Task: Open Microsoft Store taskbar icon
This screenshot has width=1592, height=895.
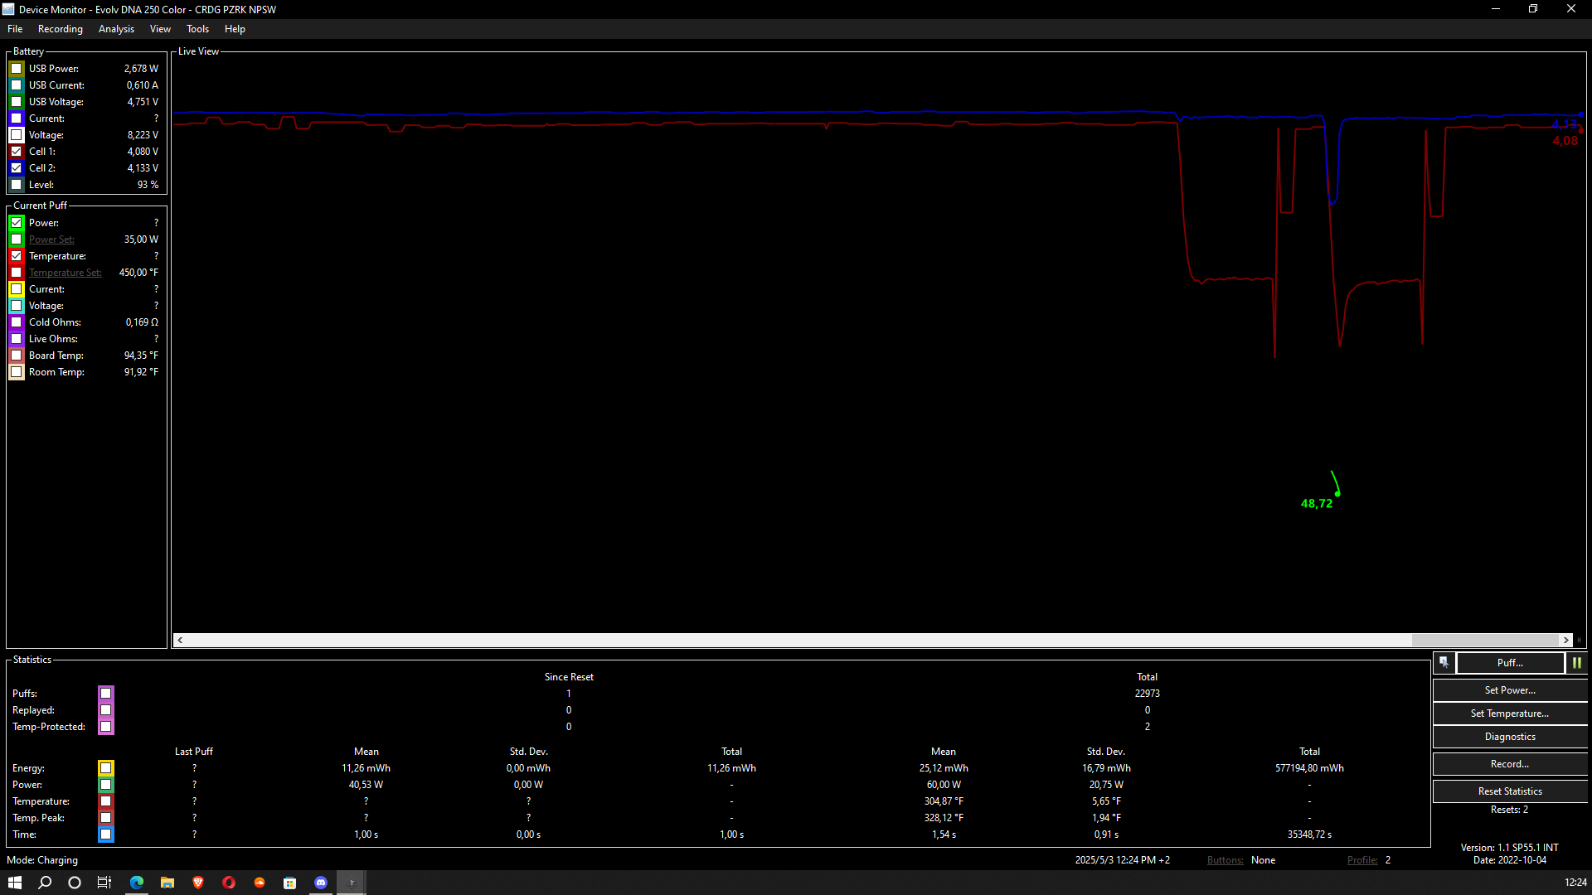Action: point(290,883)
